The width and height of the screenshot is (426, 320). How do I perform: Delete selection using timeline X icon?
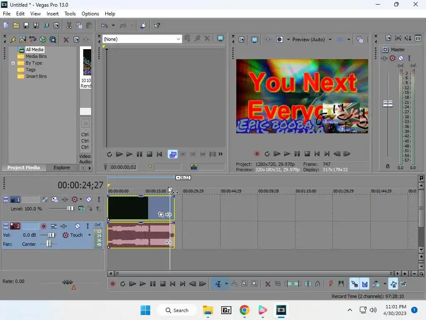267,284
